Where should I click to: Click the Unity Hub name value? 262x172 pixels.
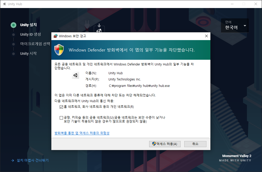tap(115, 73)
